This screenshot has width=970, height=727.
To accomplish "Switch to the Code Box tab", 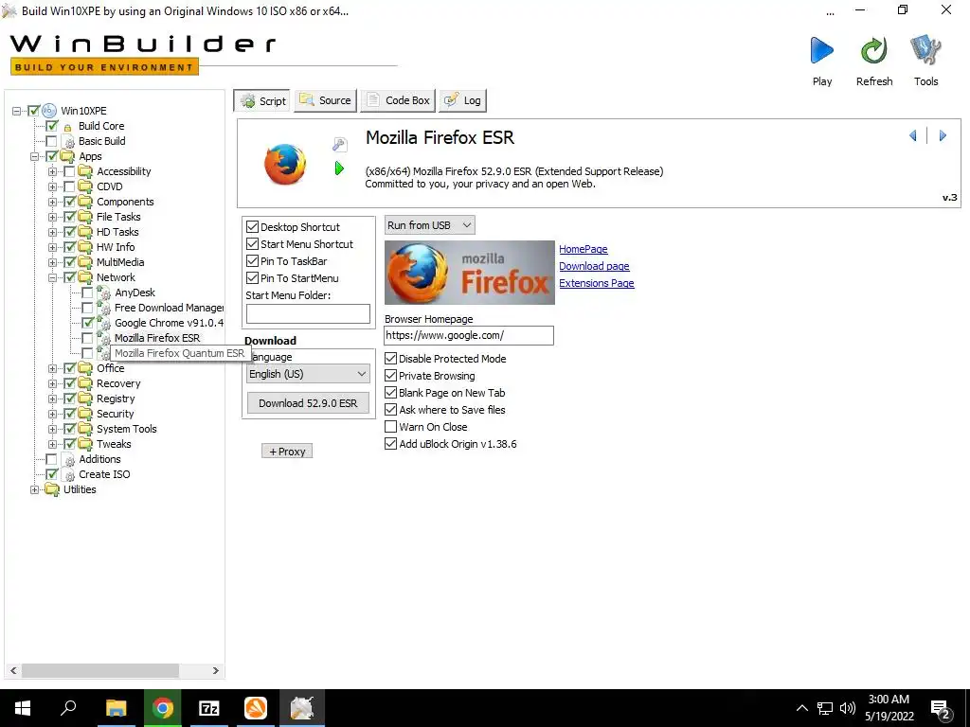I will (399, 100).
